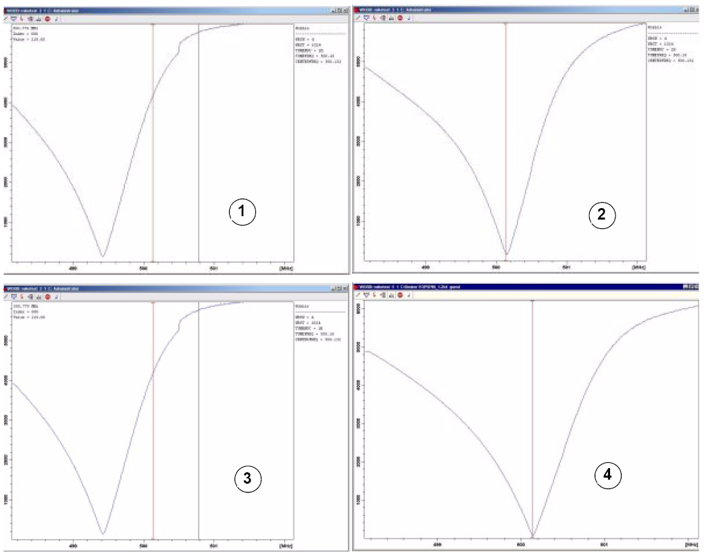This screenshot has width=704, height=556.
Task: Click the return-arrow icon in top-right window toolbar
Action: [409, 18]
